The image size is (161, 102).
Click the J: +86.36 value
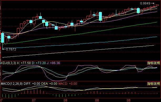tap(53, 63)
